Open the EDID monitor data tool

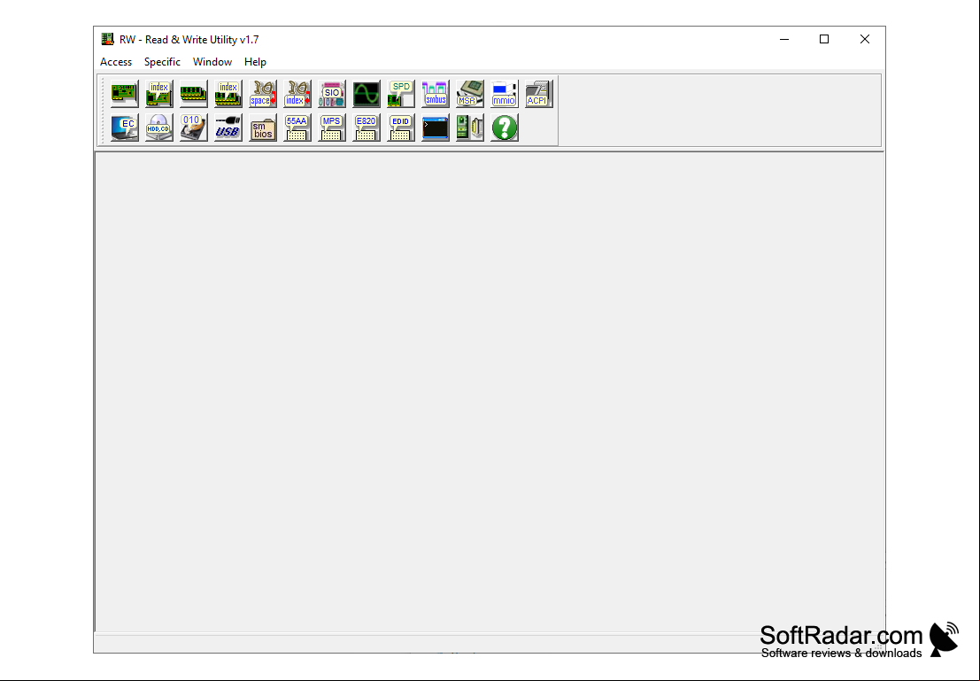[401, 128]
